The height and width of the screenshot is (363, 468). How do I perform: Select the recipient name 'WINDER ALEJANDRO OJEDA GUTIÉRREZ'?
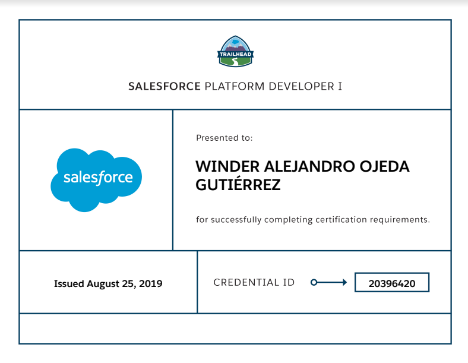302,175
